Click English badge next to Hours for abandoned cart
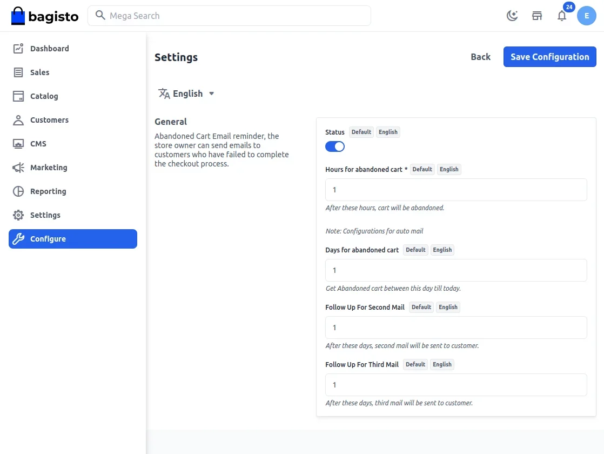The image size is (604, 454). click(x=449, y=170)
